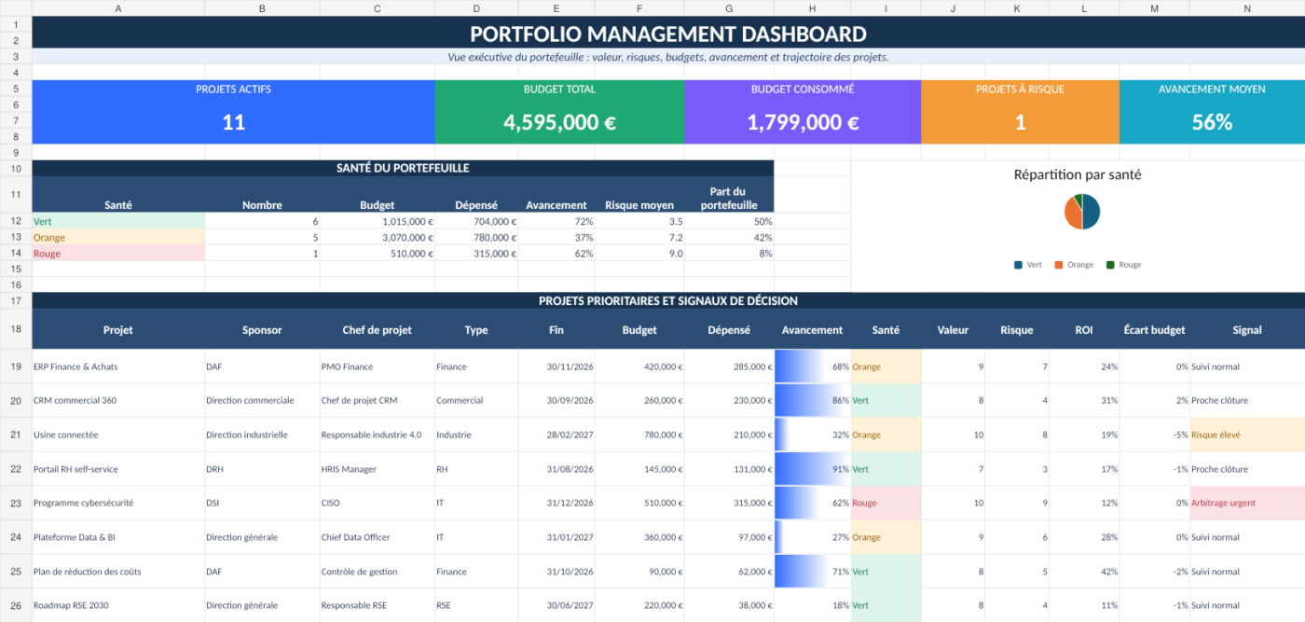Click the Rouge health cell for Programme cybersécurité
1305x622 pixels.
pos(886,503)
